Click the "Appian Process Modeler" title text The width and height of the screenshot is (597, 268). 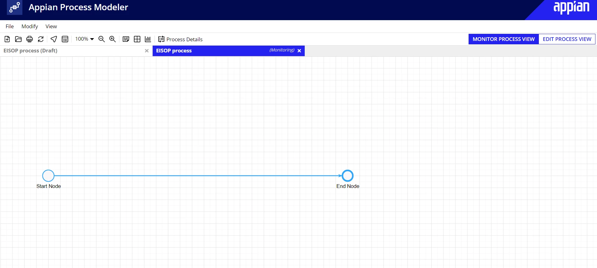[x=78, y=7]
